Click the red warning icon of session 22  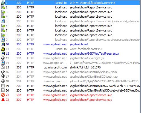pos(3,100)
